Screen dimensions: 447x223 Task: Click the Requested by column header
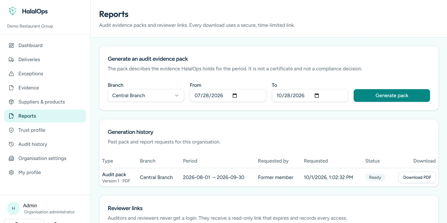(x=273, y=161)
